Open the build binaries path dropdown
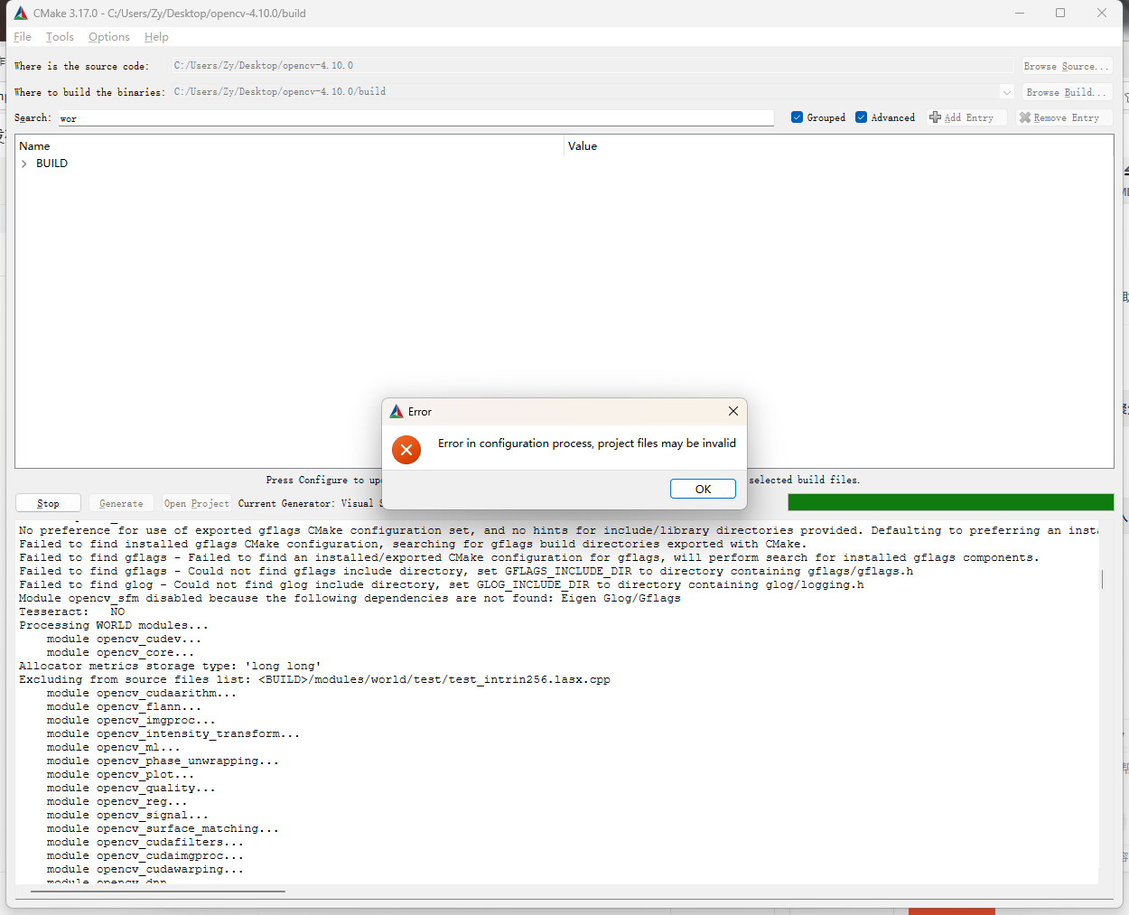 1007,92
